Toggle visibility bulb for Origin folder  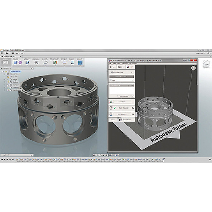click(x=8, y=79)
